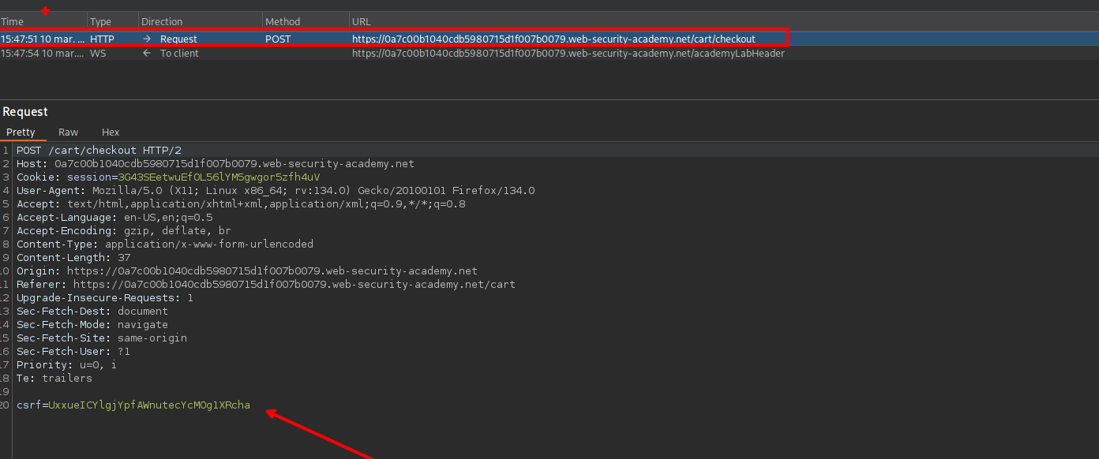This screenshot has height=459, width=1099.
Task: Select the POST /cart/checkout URL entry
Action: [x=553, y=39]
